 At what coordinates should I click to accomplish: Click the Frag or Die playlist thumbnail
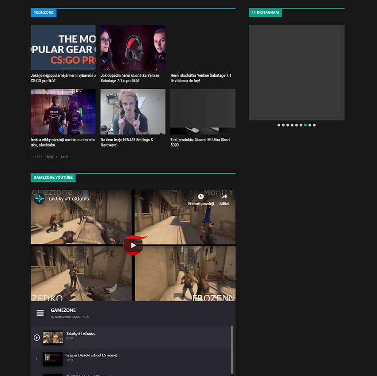point(53,359)
